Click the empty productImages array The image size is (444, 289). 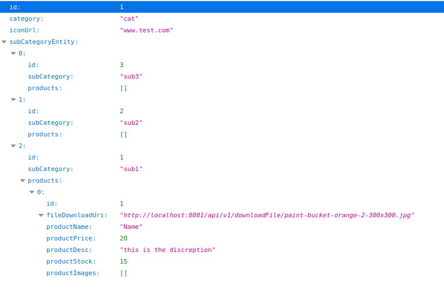(x=123, y=273)
